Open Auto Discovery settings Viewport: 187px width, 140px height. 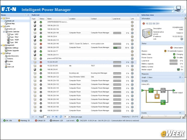coord(13,56)
